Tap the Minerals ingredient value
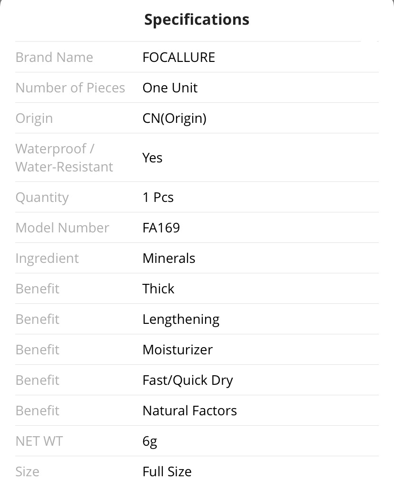This screenshot has height=481, width=394. tap(169, 258)
